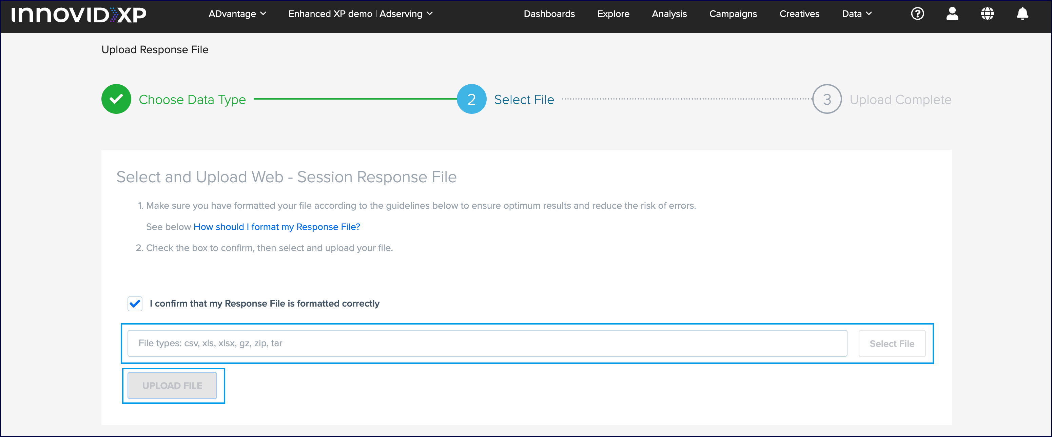The image size is (1052, 437).
Task: Open the help question mark icon
Action: [x=917, y=14]
